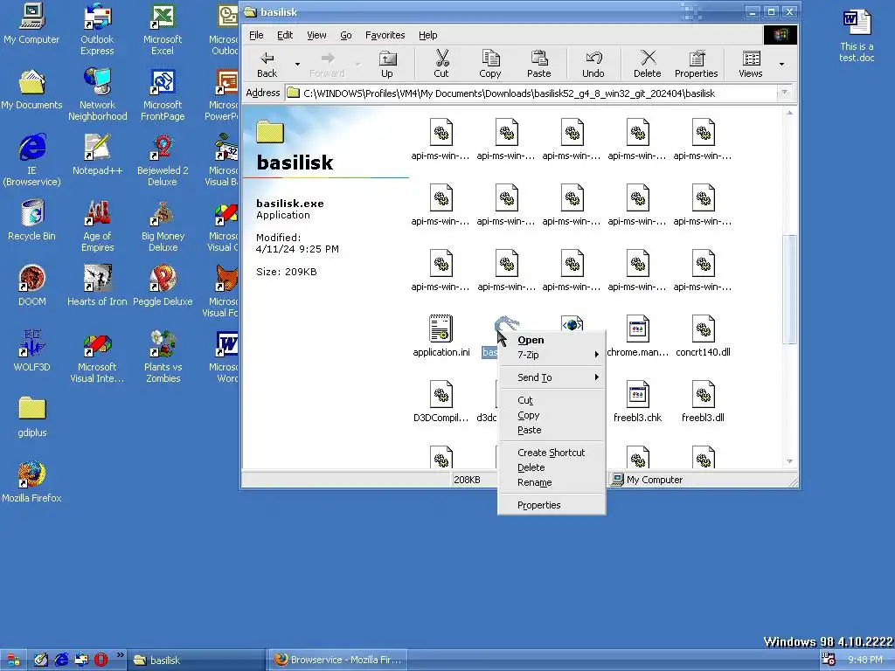Select the Age of Empires shortcut
Viewport: 895px width, 671px height.
(97, 226)
